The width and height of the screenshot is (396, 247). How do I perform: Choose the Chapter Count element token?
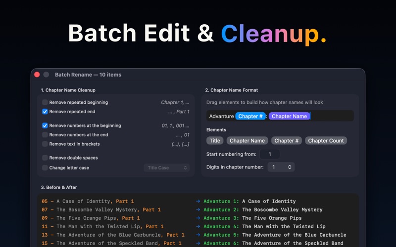coord(326,141)
